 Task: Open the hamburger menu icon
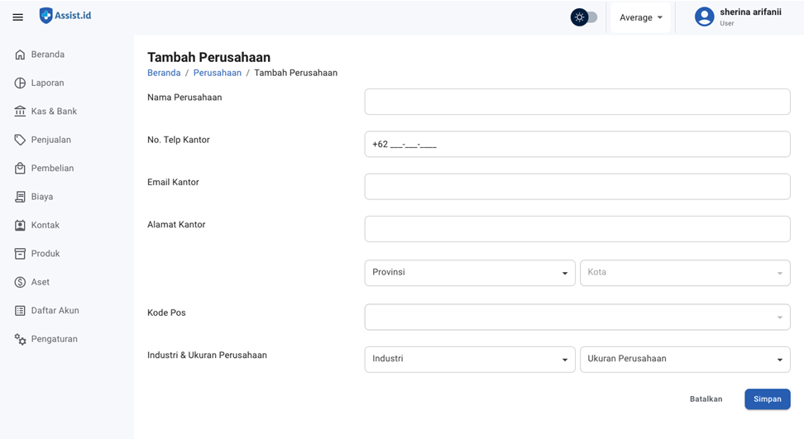(x=17, y=17)
